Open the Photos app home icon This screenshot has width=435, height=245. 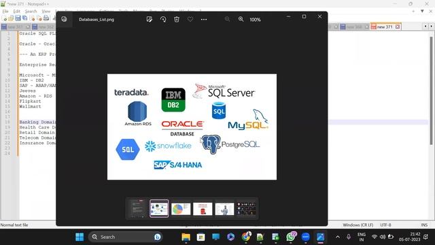pyautogui.click(x=64, y=19)
